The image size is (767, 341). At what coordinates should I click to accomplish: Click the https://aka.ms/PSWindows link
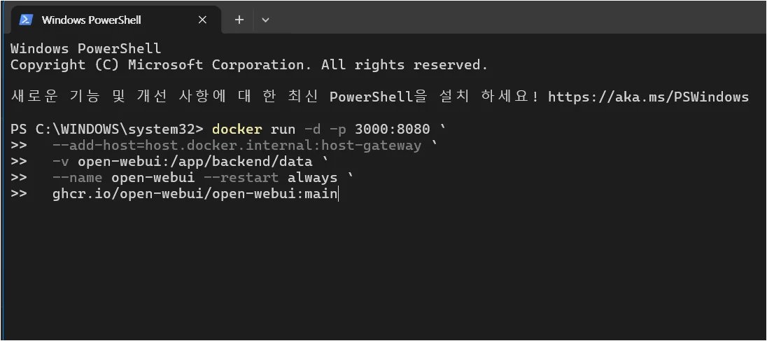[648, 97]
